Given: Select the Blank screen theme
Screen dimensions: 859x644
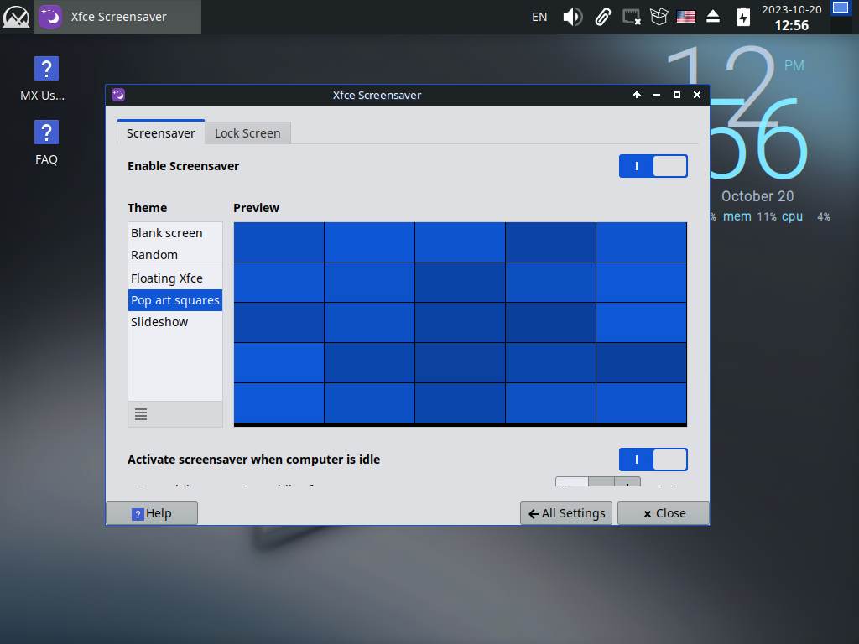Looking at the screenshot, I should 167,233.
